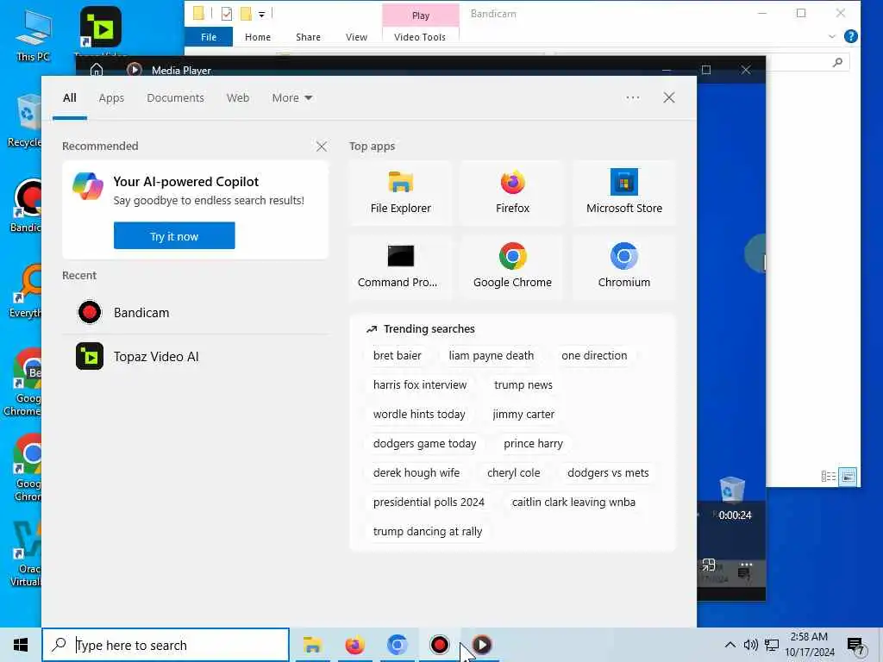This screenshot has height=662, width=883.
Task: Search trending 'jimmy carter'
Action: coord(523,415)
